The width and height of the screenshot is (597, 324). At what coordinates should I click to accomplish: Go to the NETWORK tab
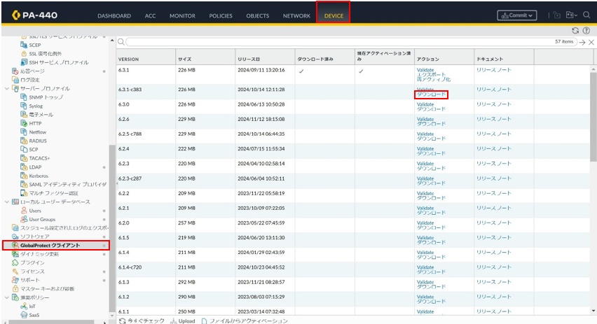coord(296,16)
